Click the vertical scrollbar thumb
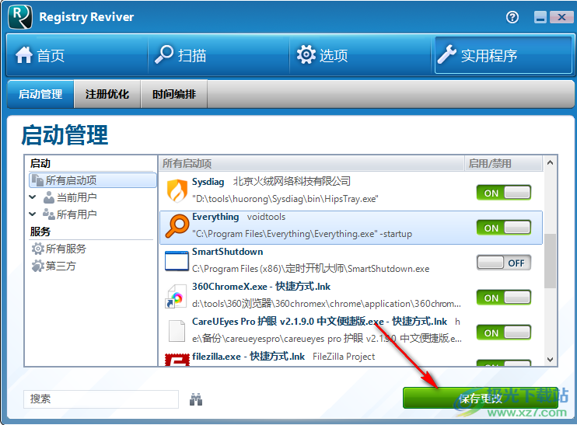577x425 pixels. tap(550, 261)
